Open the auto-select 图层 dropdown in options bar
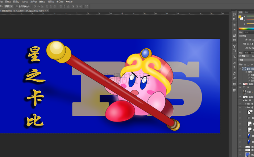The width and height of the screenshot is (254, 157). [x=9, y=7]
